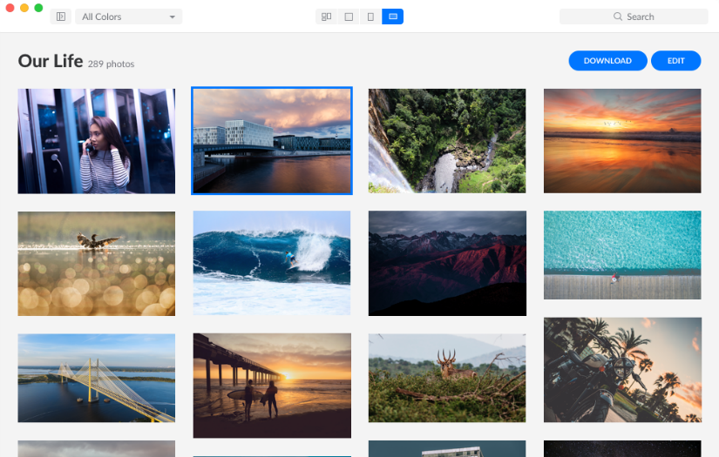Viewport: 719px width, 457px height.
Task: Open the turquoise water aerial photo
Action: [622, 255]
